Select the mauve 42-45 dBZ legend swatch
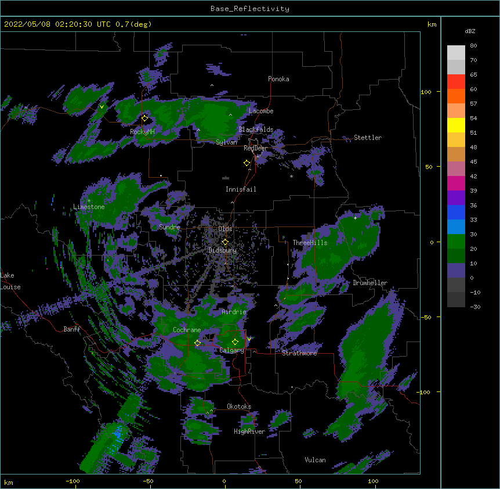Image resolution: width=500 pixels, height=489 pixels. pyautogui.click(x=456, y=169)
